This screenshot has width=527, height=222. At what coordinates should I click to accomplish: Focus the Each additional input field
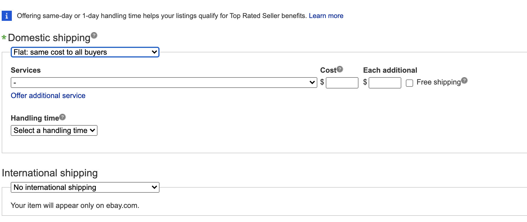[385, 83]
